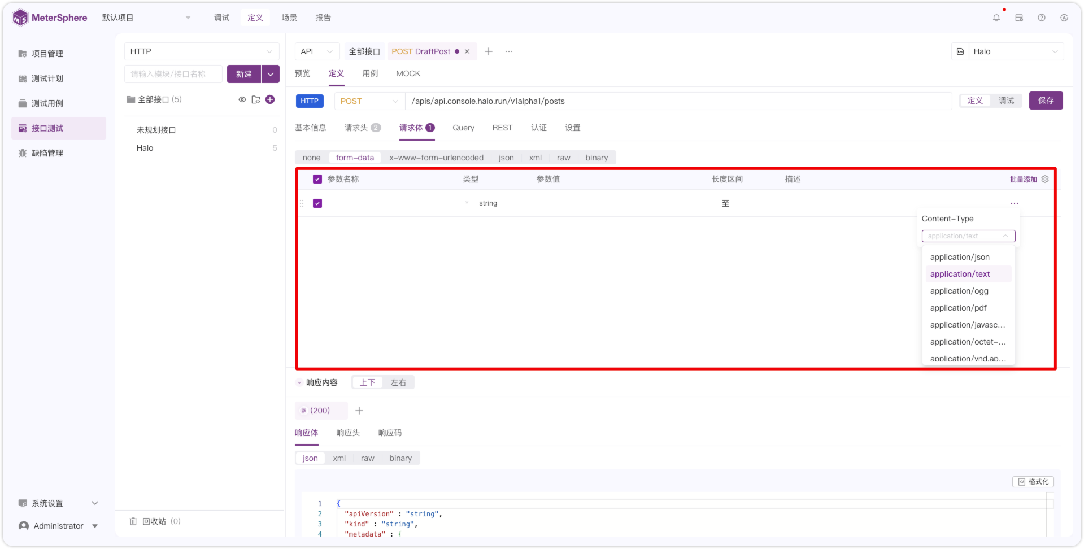Add a new response with plus icon
Viewport: 1084px width, 549px height.
(x=359, y=411)
